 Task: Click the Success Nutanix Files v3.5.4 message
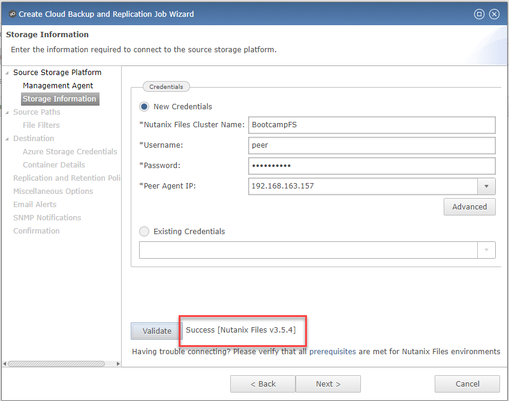click(241, 330)
